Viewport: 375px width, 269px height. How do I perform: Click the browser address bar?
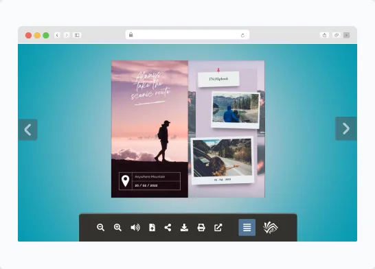[x=187, y=34]
